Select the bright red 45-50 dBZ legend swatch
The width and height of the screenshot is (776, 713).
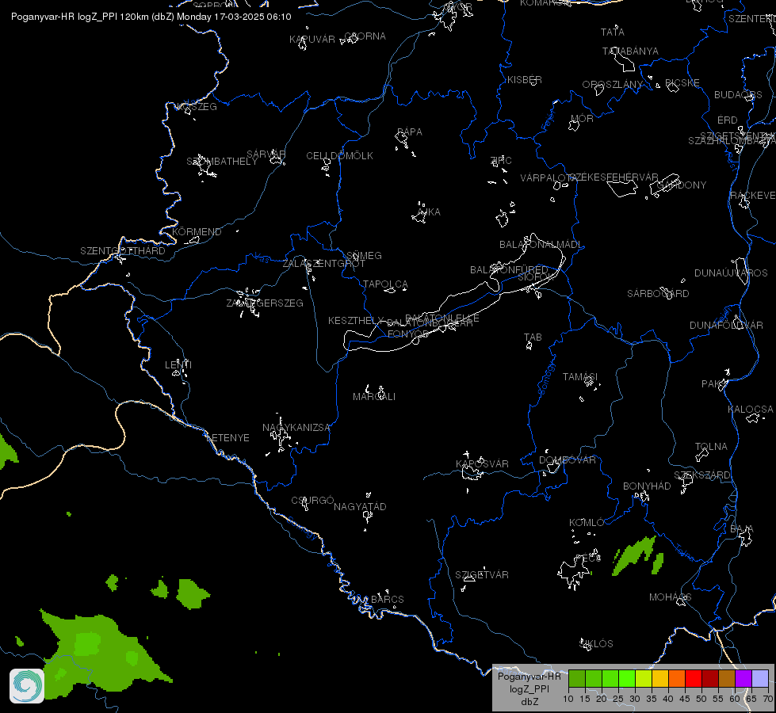[694, 678]
